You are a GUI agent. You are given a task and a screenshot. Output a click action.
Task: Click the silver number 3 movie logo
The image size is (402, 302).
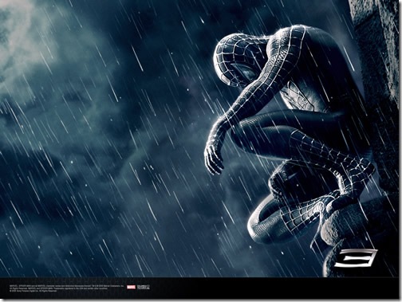(356, 258)
